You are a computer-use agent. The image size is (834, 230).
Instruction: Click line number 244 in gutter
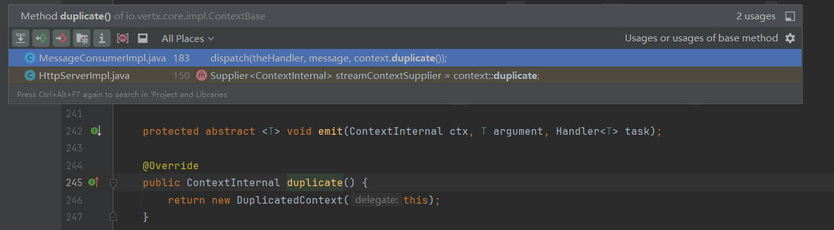click(x=74, y=166)
